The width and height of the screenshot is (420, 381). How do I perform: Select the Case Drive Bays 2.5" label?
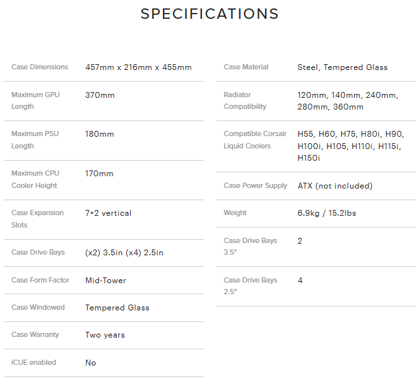tap(250, 286)
